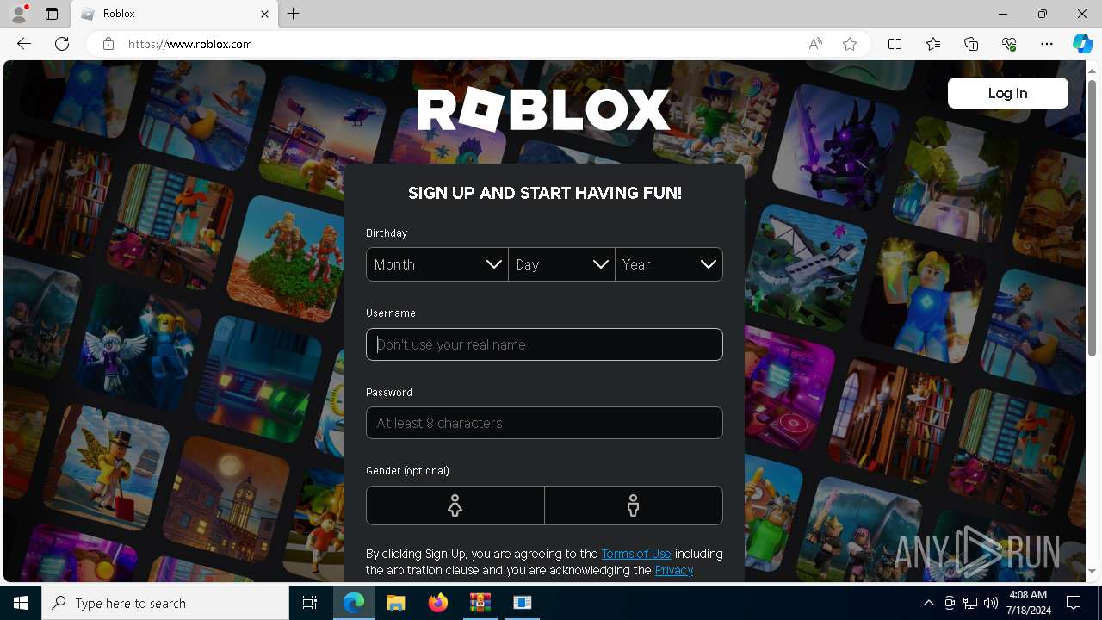Open the Collections icon
Image resolution: width=1102 pixels, height=620 pixels.
(x=971, y=44)
